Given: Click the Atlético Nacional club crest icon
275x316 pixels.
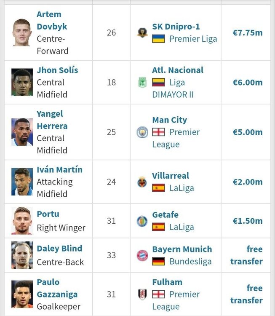Looking at the screenshot, I should [142, 82].
